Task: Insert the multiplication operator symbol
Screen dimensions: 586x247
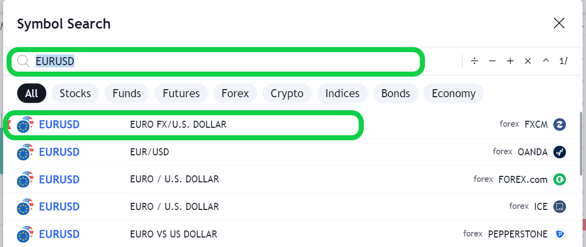Action: pyautogui.click(x=528, y=61)
